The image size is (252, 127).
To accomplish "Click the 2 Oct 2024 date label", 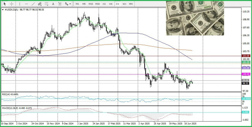I will pos(22,124).
